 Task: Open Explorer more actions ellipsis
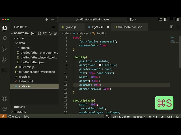(x=53, y=27)
